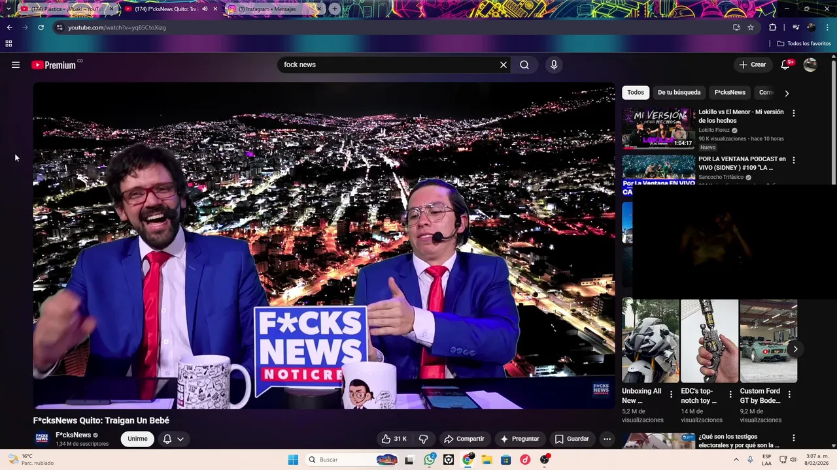The height and width of the screenshot is (470, 837).
Task: Focus the search field containing fock news
Action: [x=389, y=65]
